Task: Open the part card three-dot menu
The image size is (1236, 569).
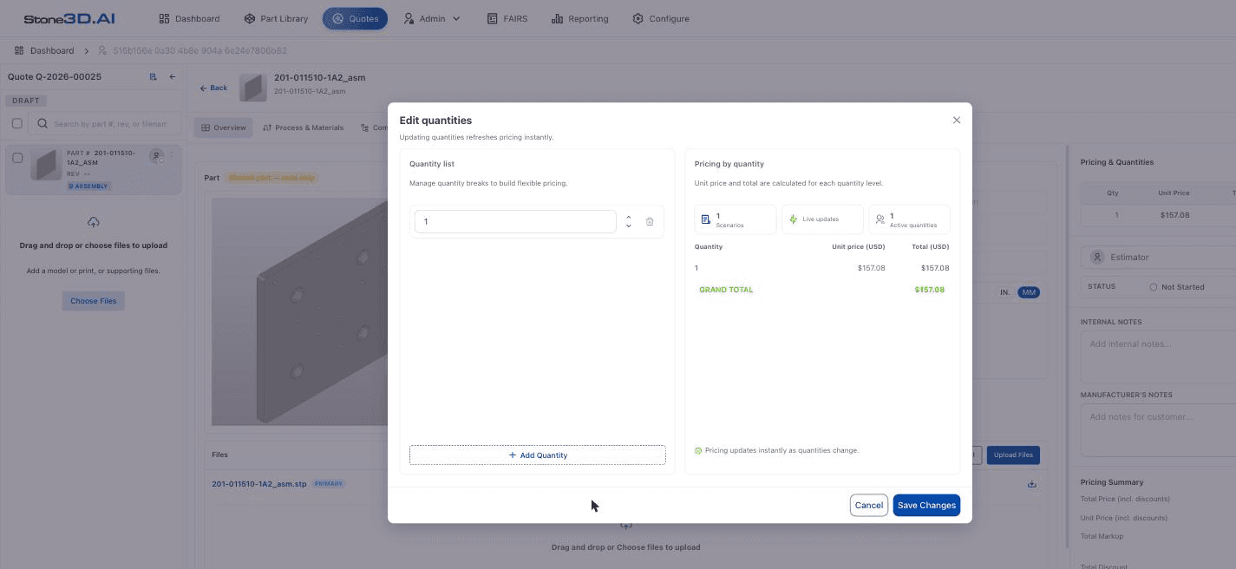Action: (x=172, y=154)
